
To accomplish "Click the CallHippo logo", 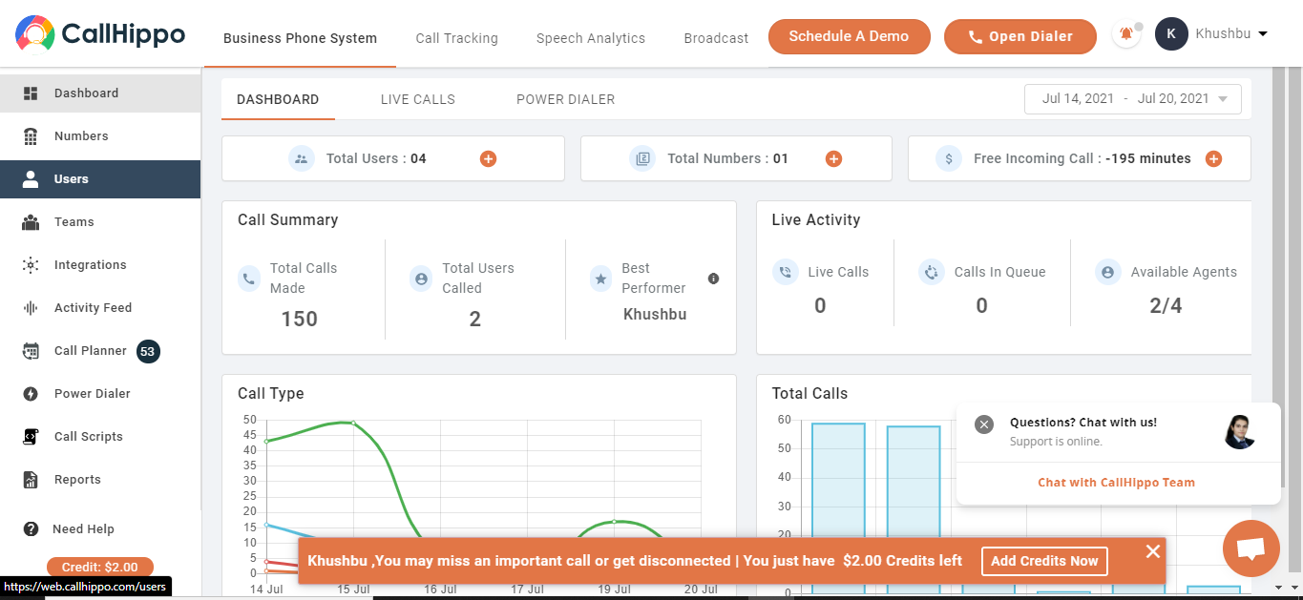I will click(x=100, y=35).
